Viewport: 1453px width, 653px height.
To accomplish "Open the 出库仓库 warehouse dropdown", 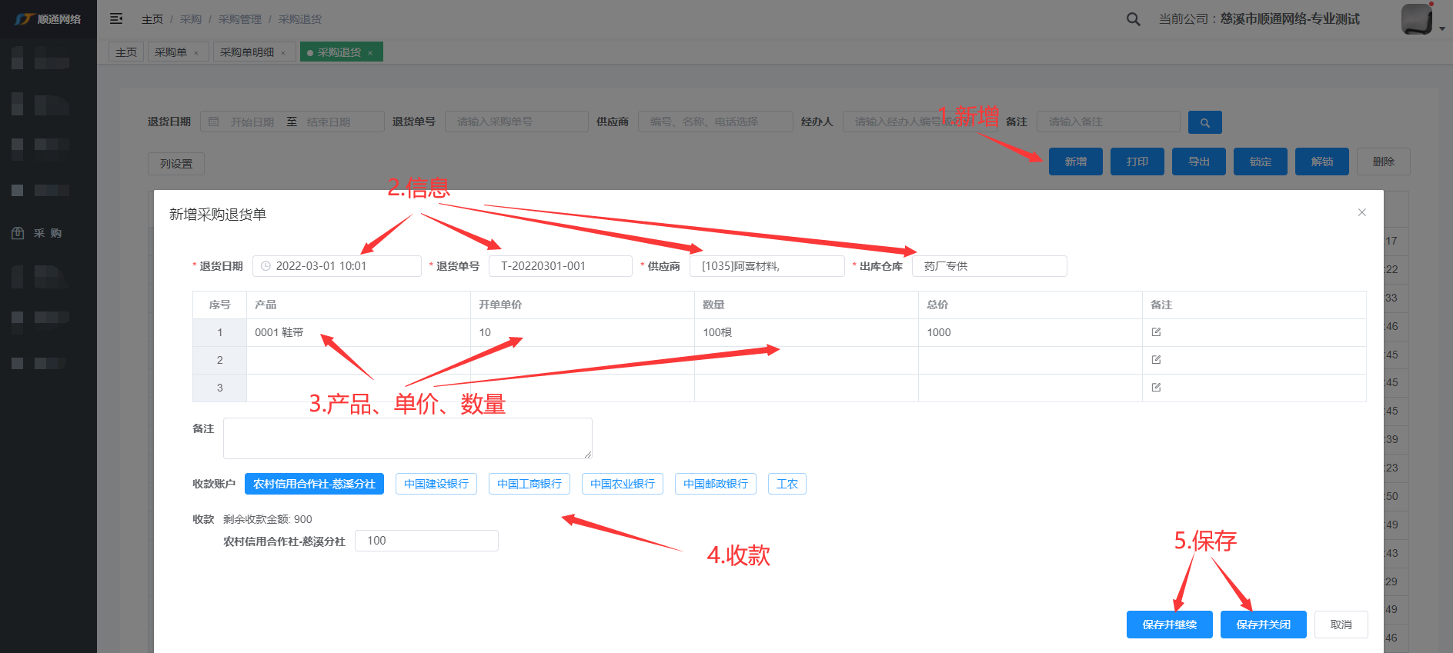I will pos(989,266).
